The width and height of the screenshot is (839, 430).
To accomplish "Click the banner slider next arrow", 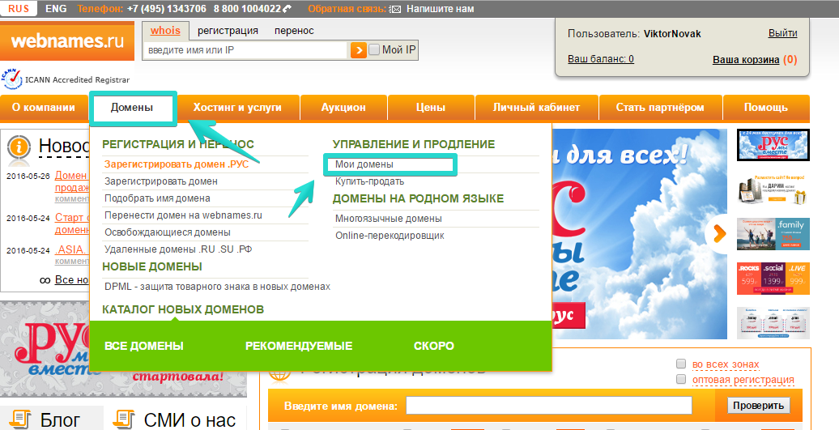I will coord(718,234).
